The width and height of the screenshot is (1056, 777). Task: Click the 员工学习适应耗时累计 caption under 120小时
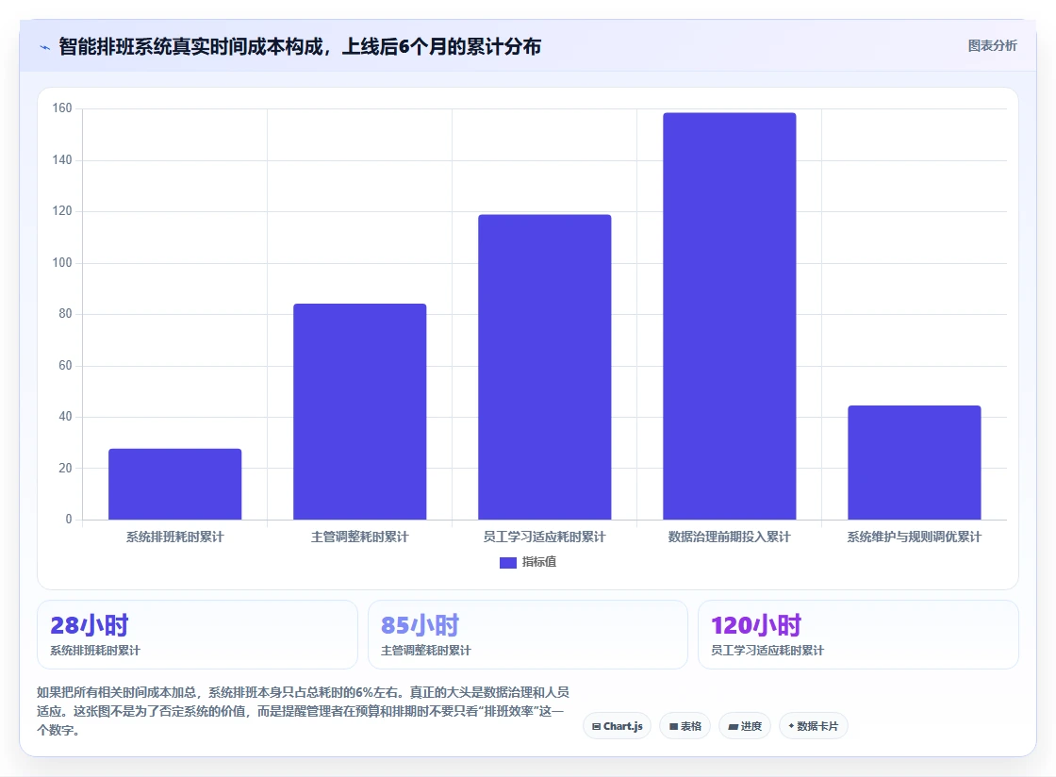tap(767, 651)
